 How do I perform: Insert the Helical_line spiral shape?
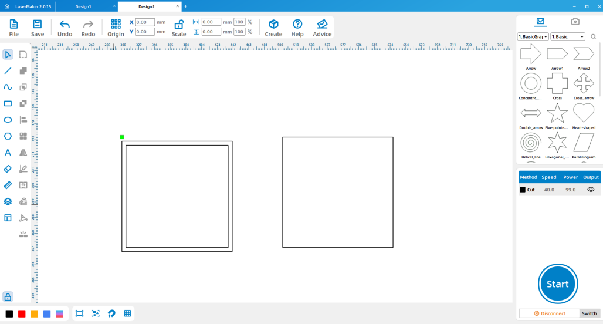(531, 143)
